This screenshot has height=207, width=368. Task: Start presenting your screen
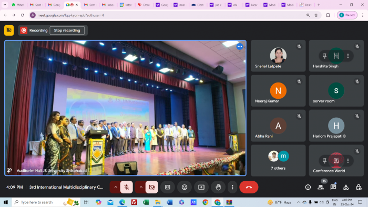click(201, 187)
